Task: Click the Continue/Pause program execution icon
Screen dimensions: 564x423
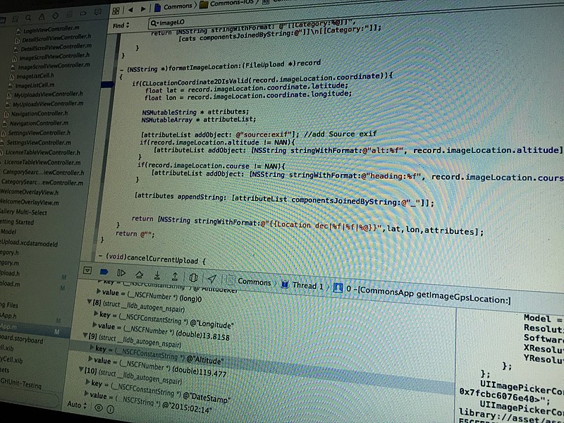Action: (122, 273)
